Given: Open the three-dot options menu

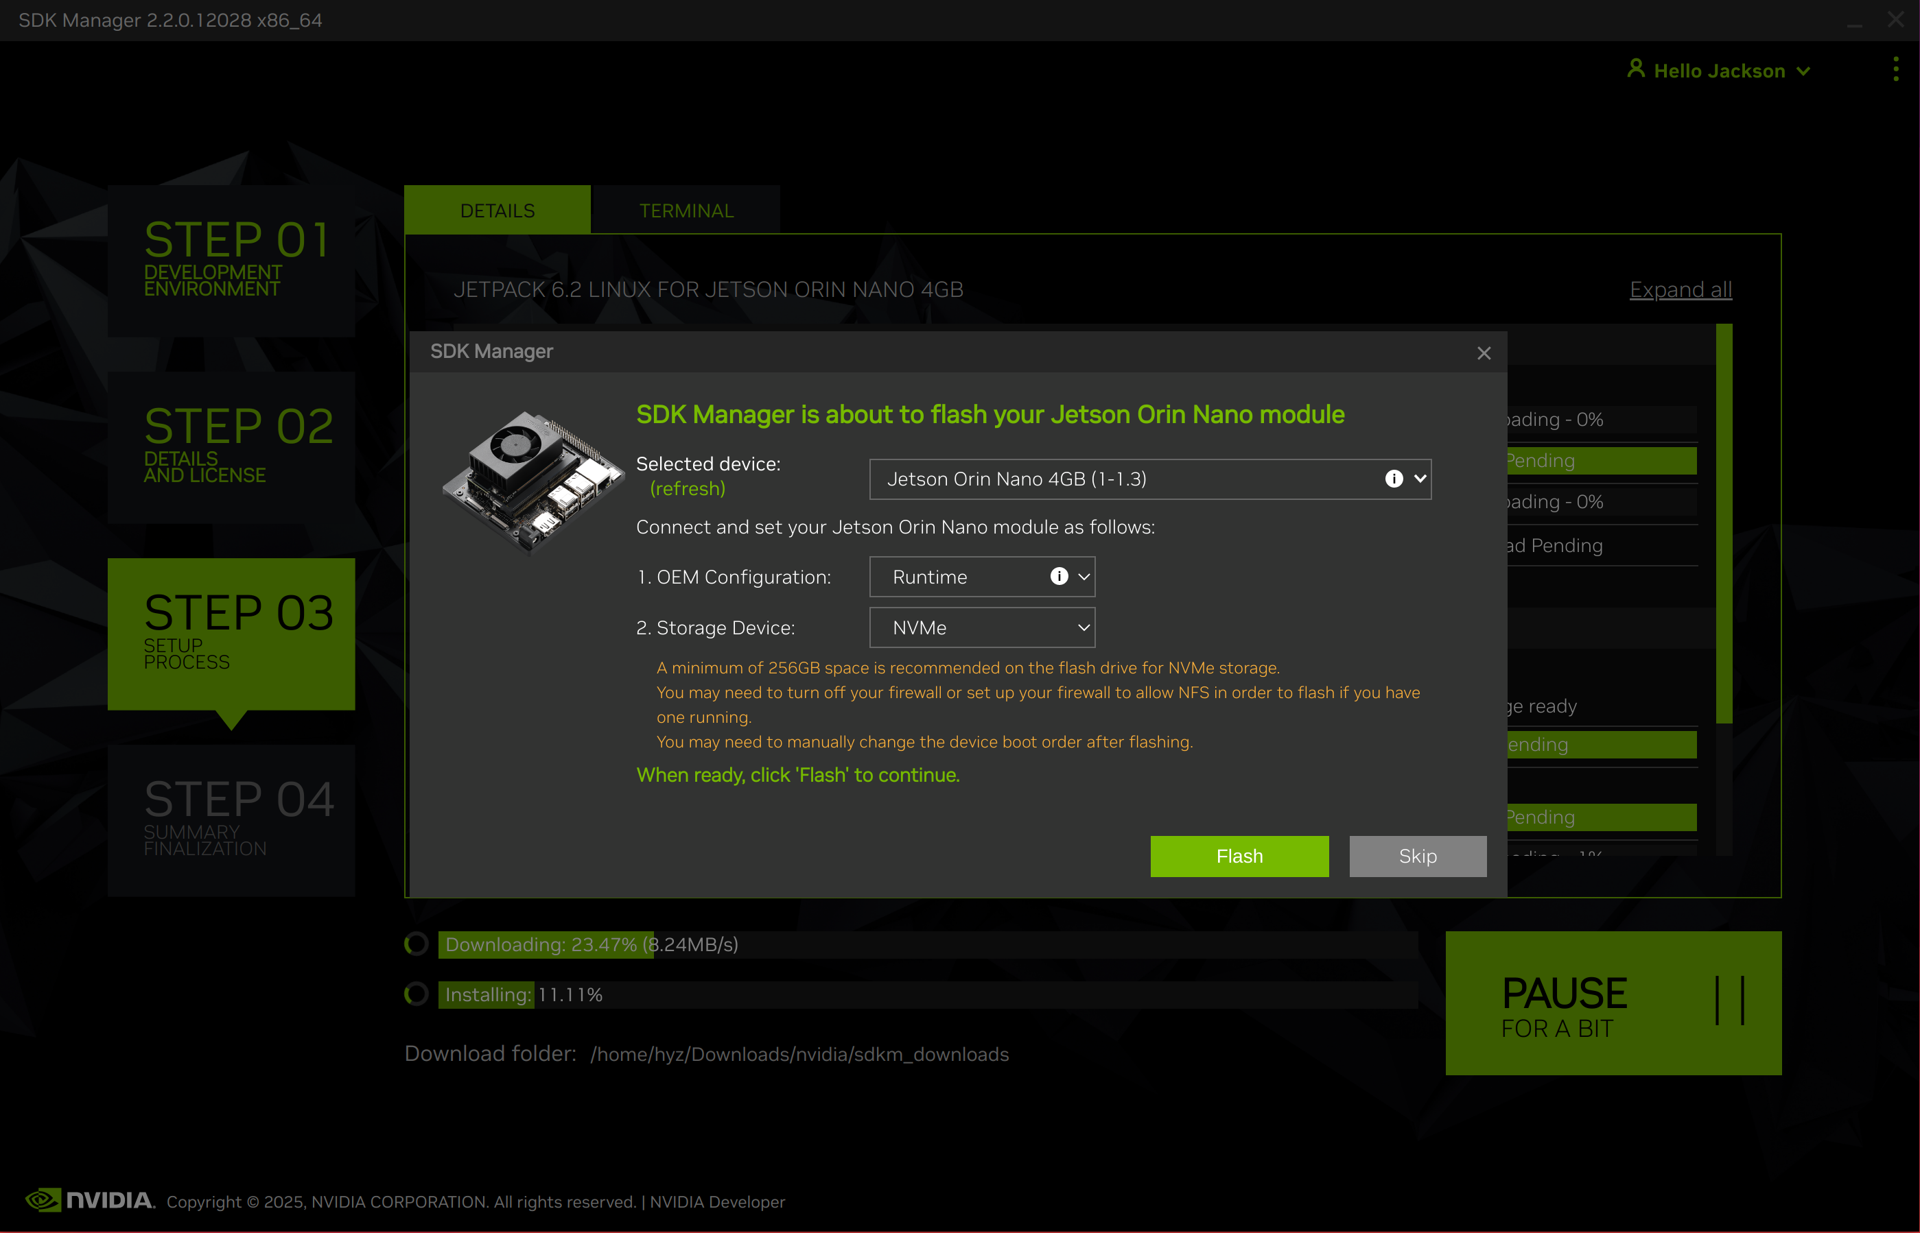Looking at the screenshot, I should 1895,69.
